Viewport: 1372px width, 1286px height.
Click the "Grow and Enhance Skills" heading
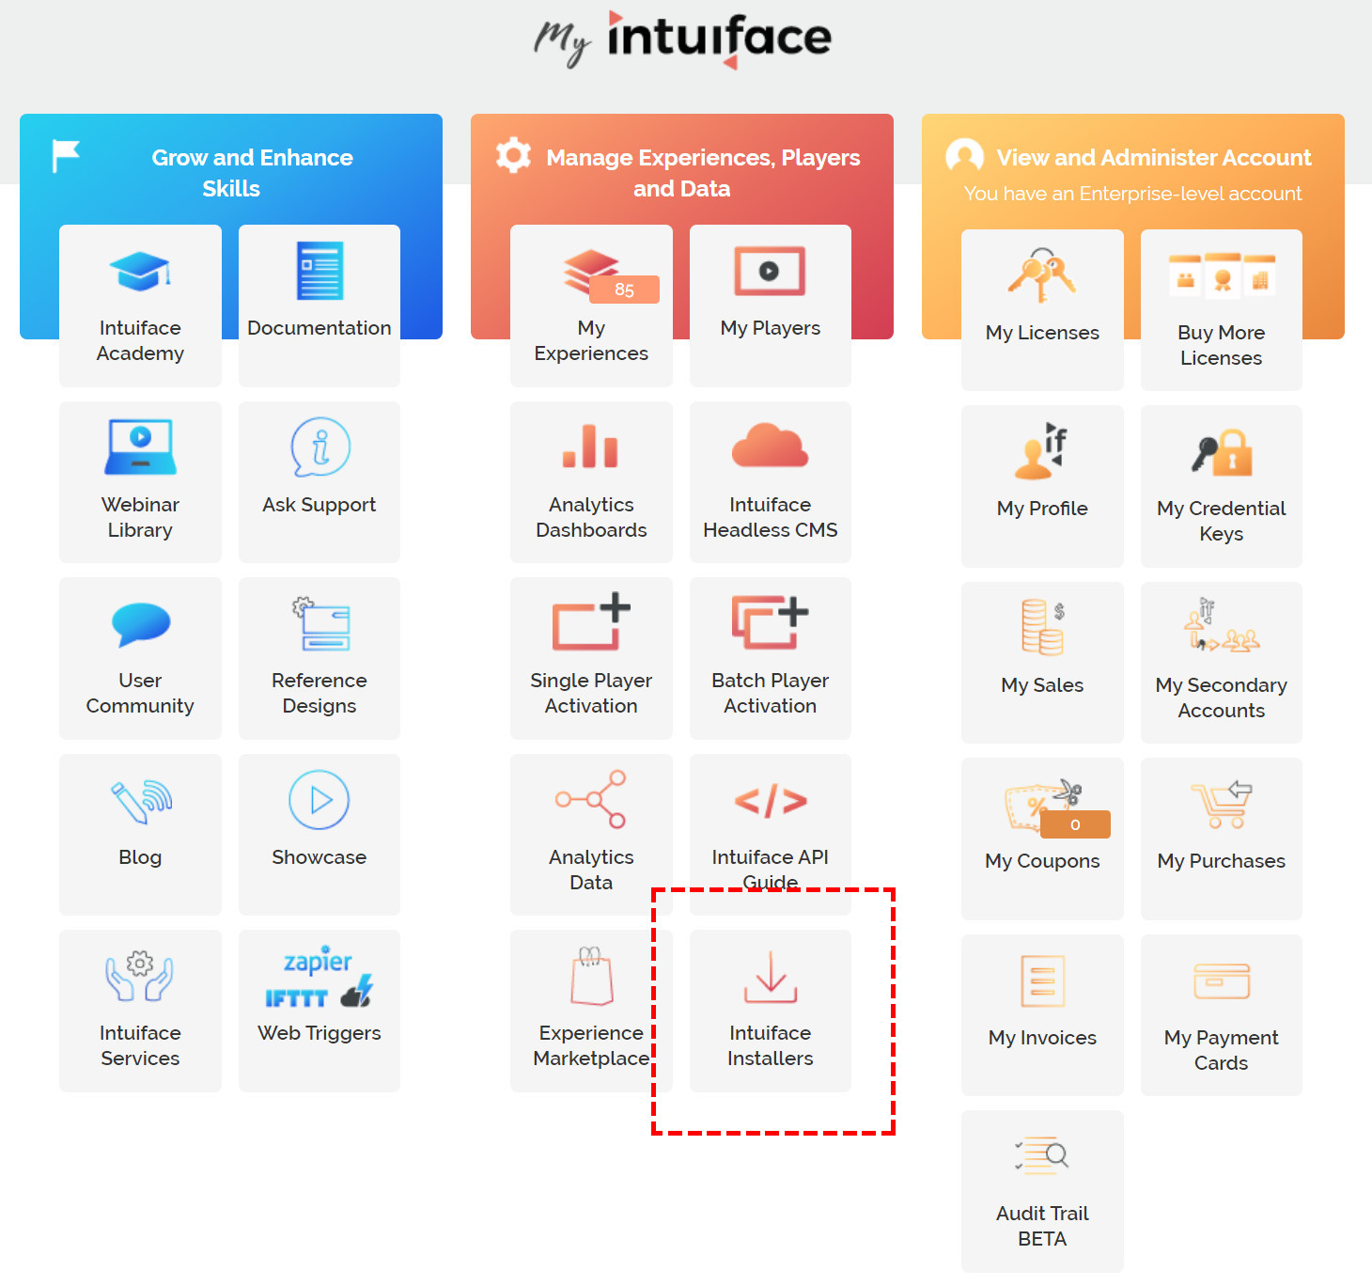point(252,173)
